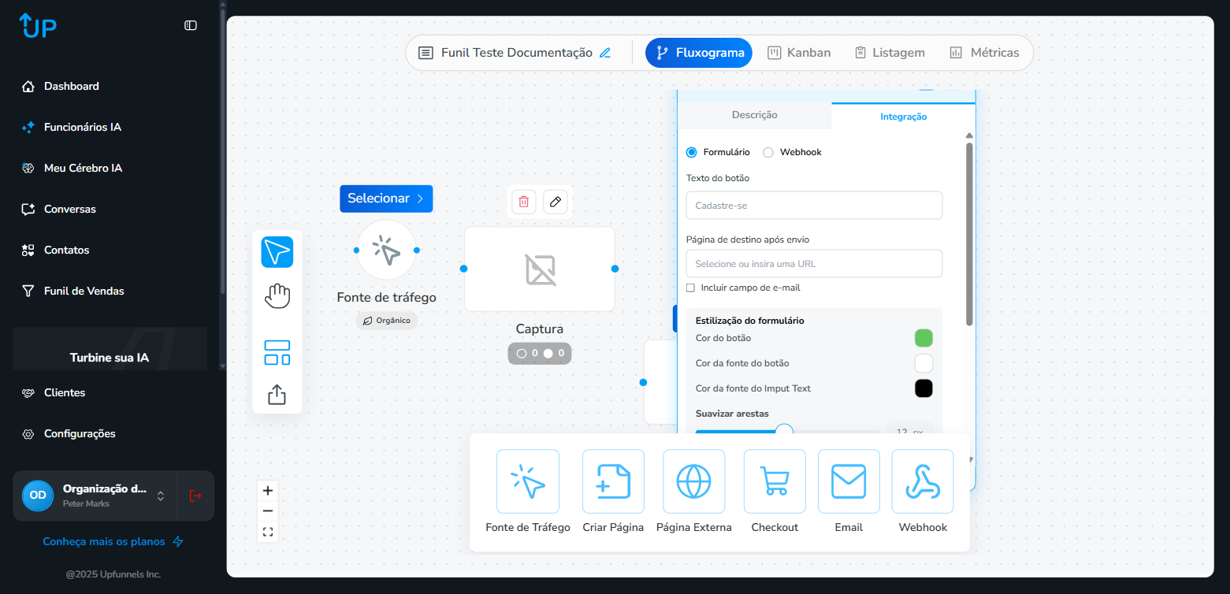
Task: Click the pencil edit icon above Captura
Action: click(x=556, y=202)
